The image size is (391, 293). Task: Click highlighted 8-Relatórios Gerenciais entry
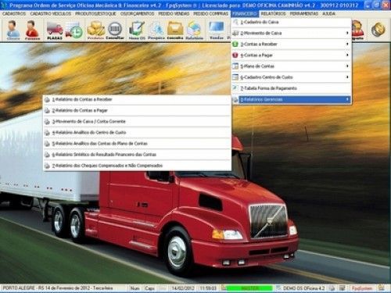tap(291, 99)
